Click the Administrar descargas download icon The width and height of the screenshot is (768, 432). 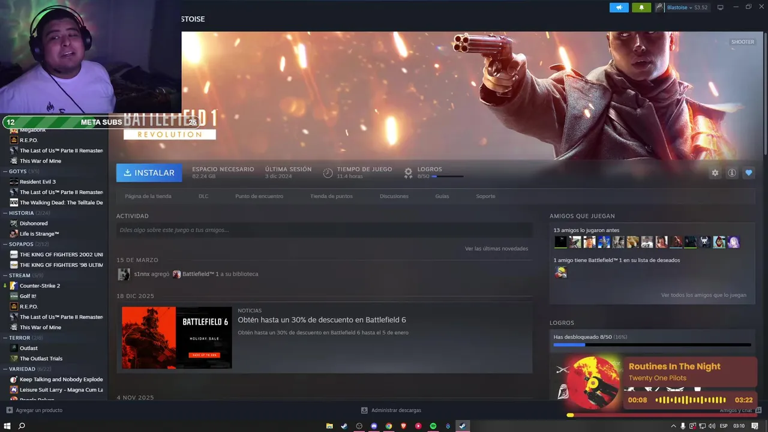[364, 410]
